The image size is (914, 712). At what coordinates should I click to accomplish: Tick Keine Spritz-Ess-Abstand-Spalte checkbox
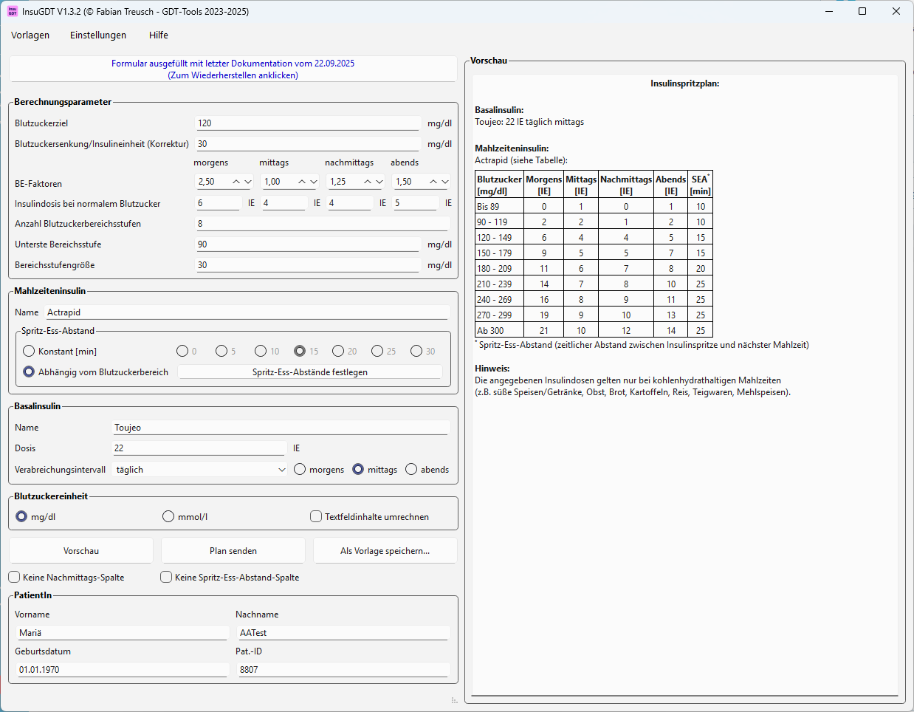(166, 578)
